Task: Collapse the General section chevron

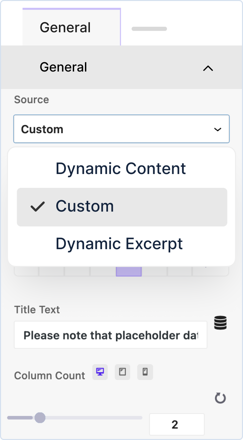Action: coord(208,68)
